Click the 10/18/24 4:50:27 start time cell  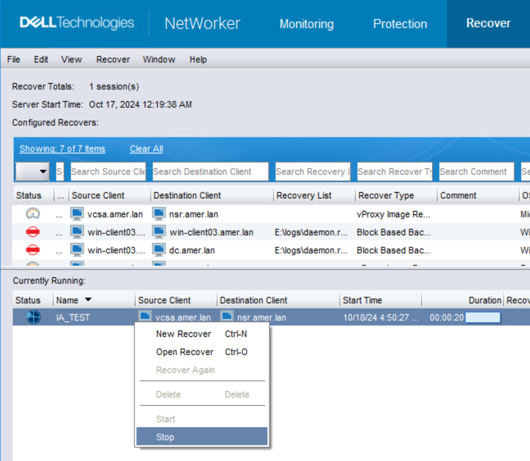point(380,317)
